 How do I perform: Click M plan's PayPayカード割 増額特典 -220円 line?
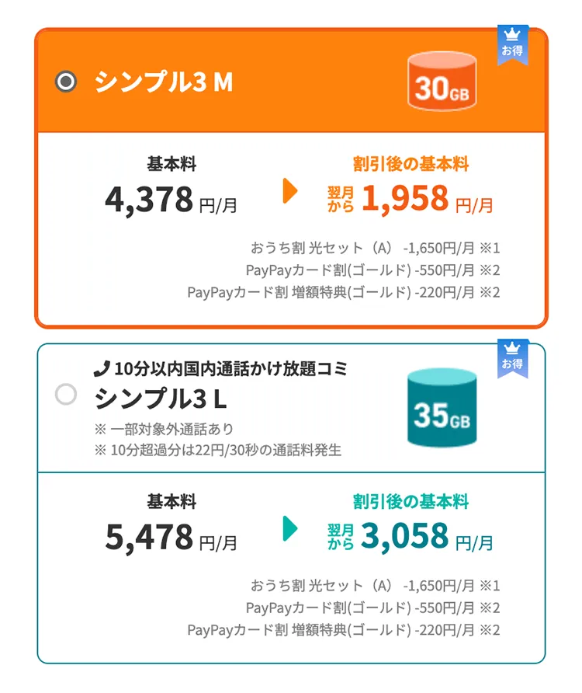(344, 292)
